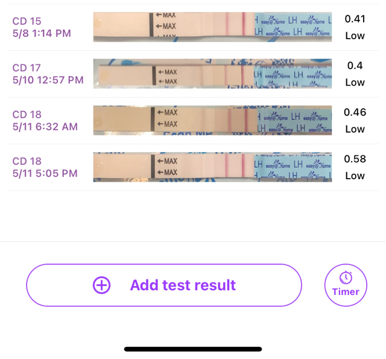Tap the 0.4 Low result value

(355, 74)
